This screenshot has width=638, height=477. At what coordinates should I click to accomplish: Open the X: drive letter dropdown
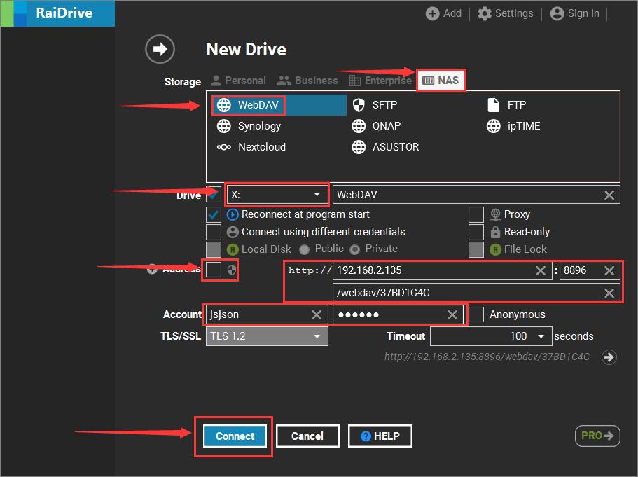tap(277, 195)
